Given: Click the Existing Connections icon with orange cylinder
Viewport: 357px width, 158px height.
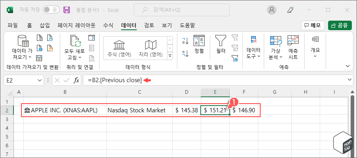Looking at the screenshot, I should tap(50, 48).
